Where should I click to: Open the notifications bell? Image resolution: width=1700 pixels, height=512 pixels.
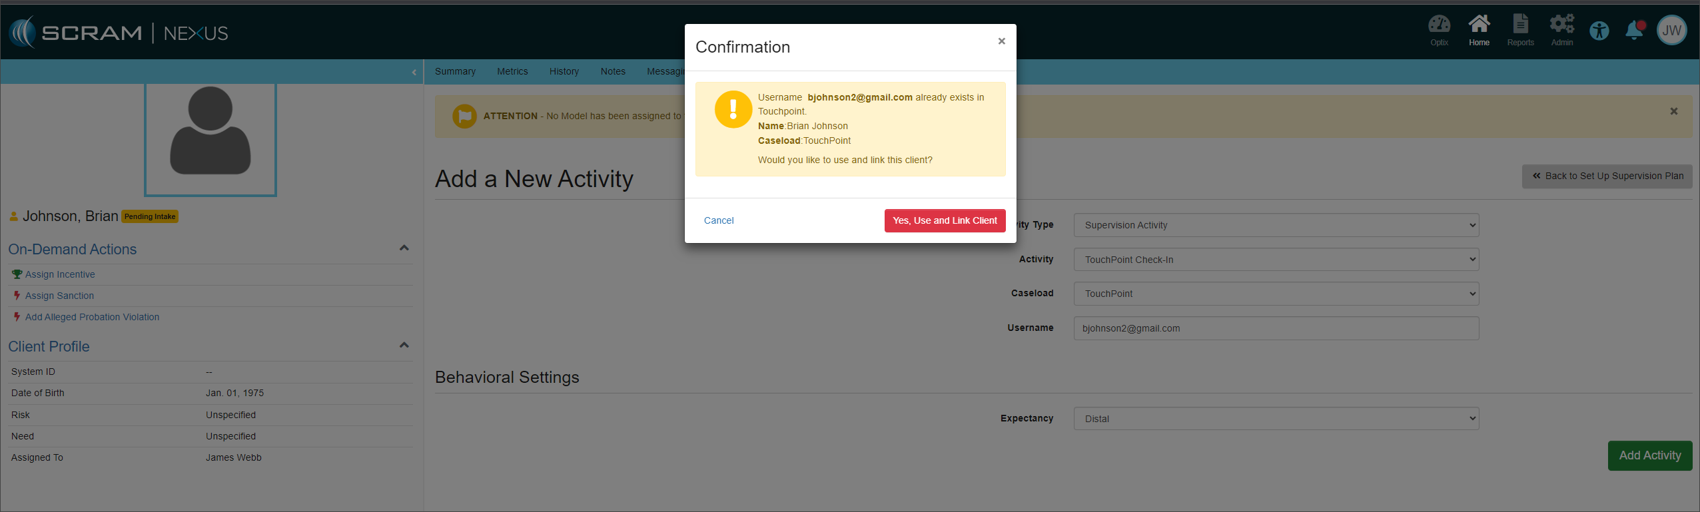(x=1634, y=31)
